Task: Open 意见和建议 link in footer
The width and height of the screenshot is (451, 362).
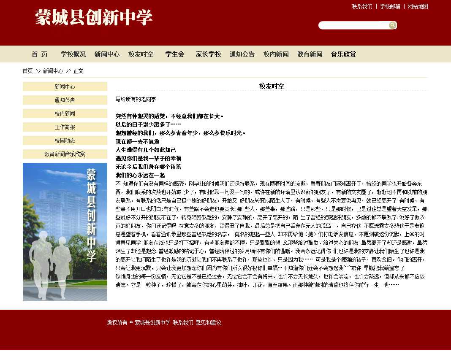Action: click(208, 323)
